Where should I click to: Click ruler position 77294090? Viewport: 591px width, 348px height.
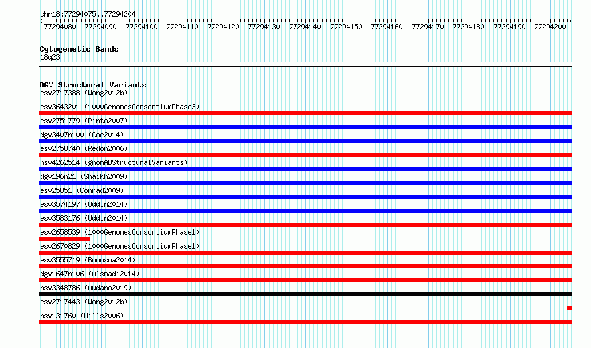click(101, 27)
